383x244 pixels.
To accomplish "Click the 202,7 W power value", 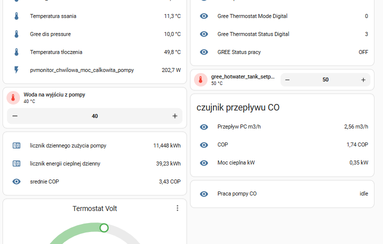I will [x=171, y=70].
